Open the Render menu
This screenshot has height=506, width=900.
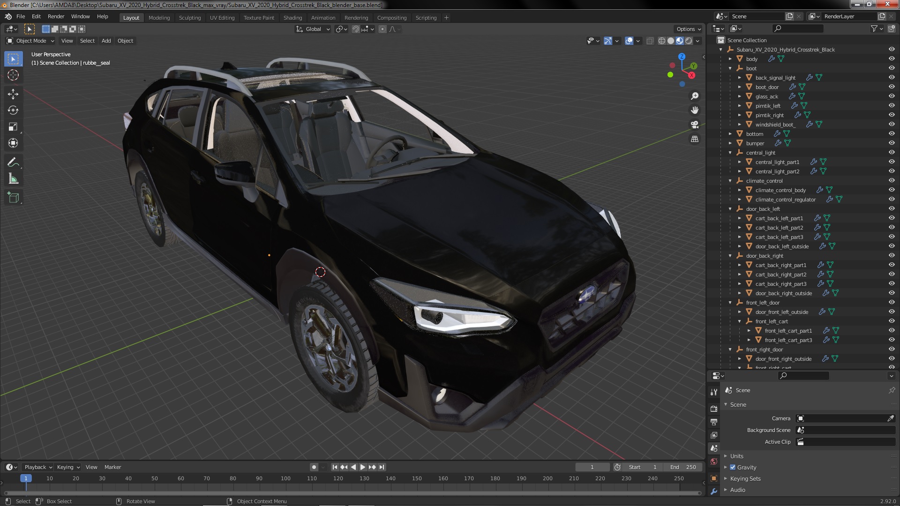tap(56, 16)
